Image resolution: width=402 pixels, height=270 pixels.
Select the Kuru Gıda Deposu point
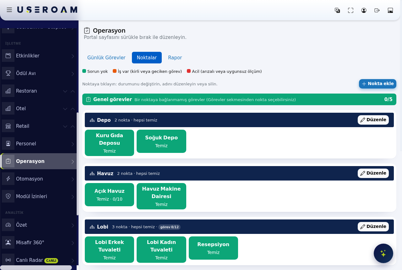(x=109, y=143)
